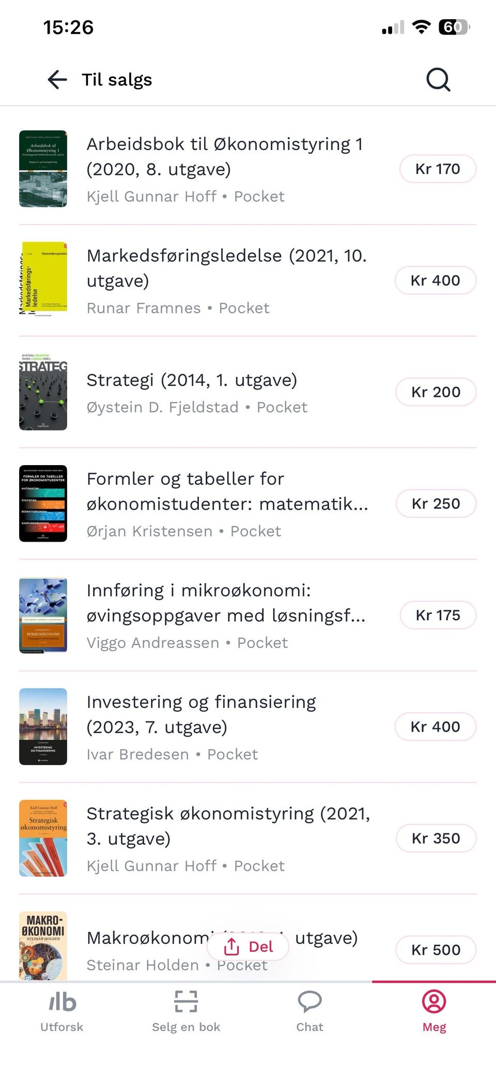The image size is (496, 1075).
Task: Tap the back arrow icon
Action: coord(57,80)
